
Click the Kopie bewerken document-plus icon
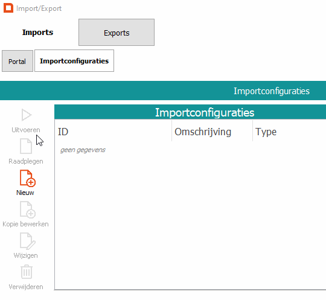[x=27, y=209]
